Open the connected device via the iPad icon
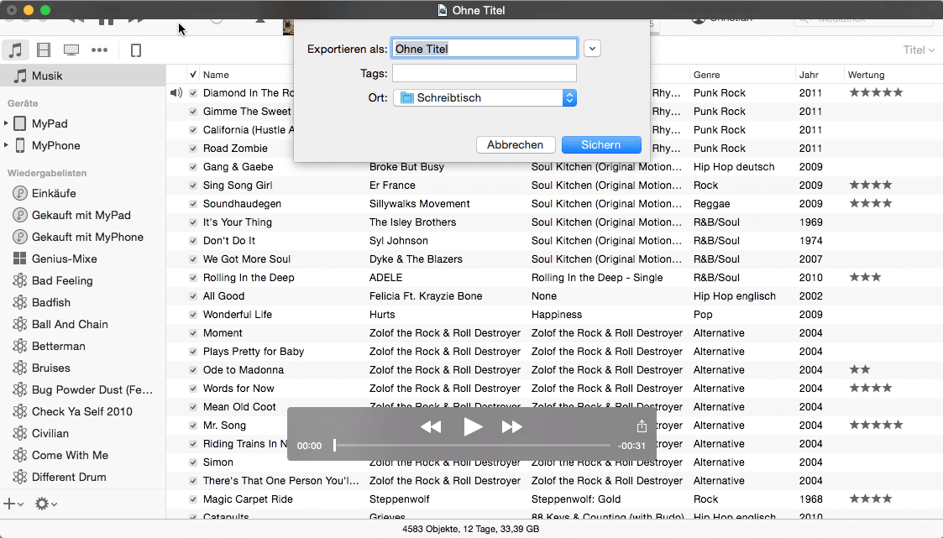This screenshot has height=538, width=943. click(134, 50)
